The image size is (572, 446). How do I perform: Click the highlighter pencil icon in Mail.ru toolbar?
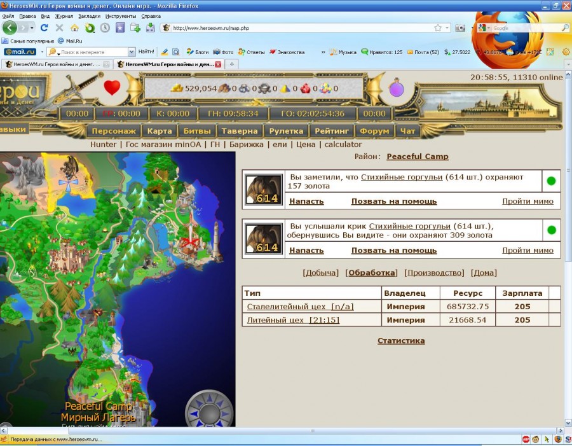point(165,52)
